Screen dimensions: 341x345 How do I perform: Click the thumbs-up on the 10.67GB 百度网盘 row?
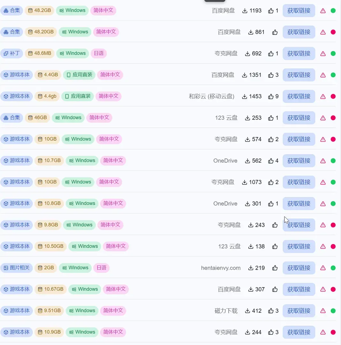click(275, 289)
